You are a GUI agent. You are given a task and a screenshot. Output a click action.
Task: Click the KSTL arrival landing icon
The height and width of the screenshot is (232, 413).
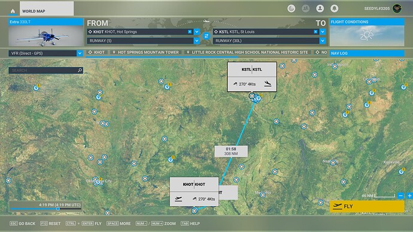click(x=268, y=84)
